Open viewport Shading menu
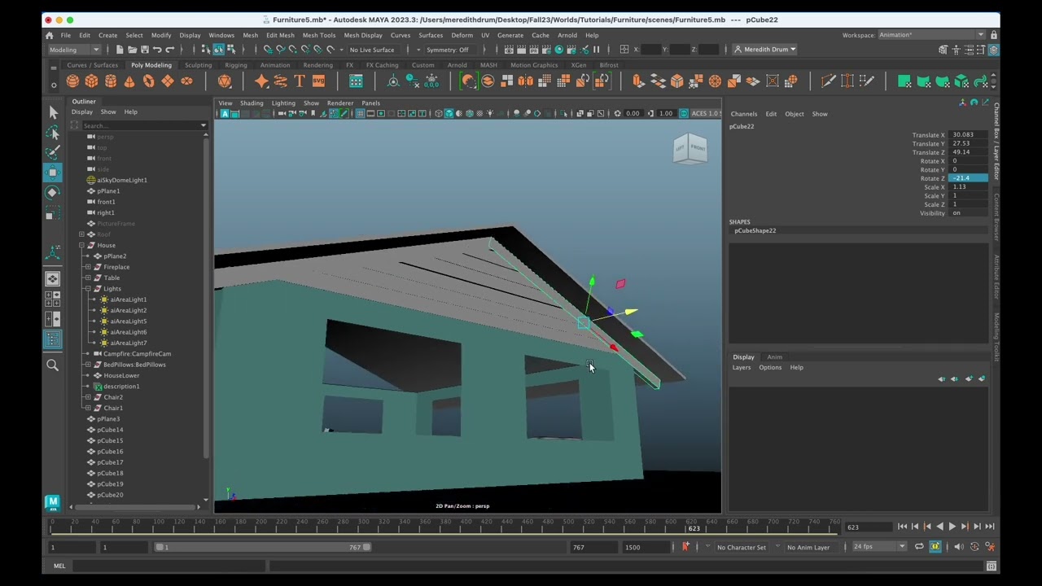 (x=252, y=103)
